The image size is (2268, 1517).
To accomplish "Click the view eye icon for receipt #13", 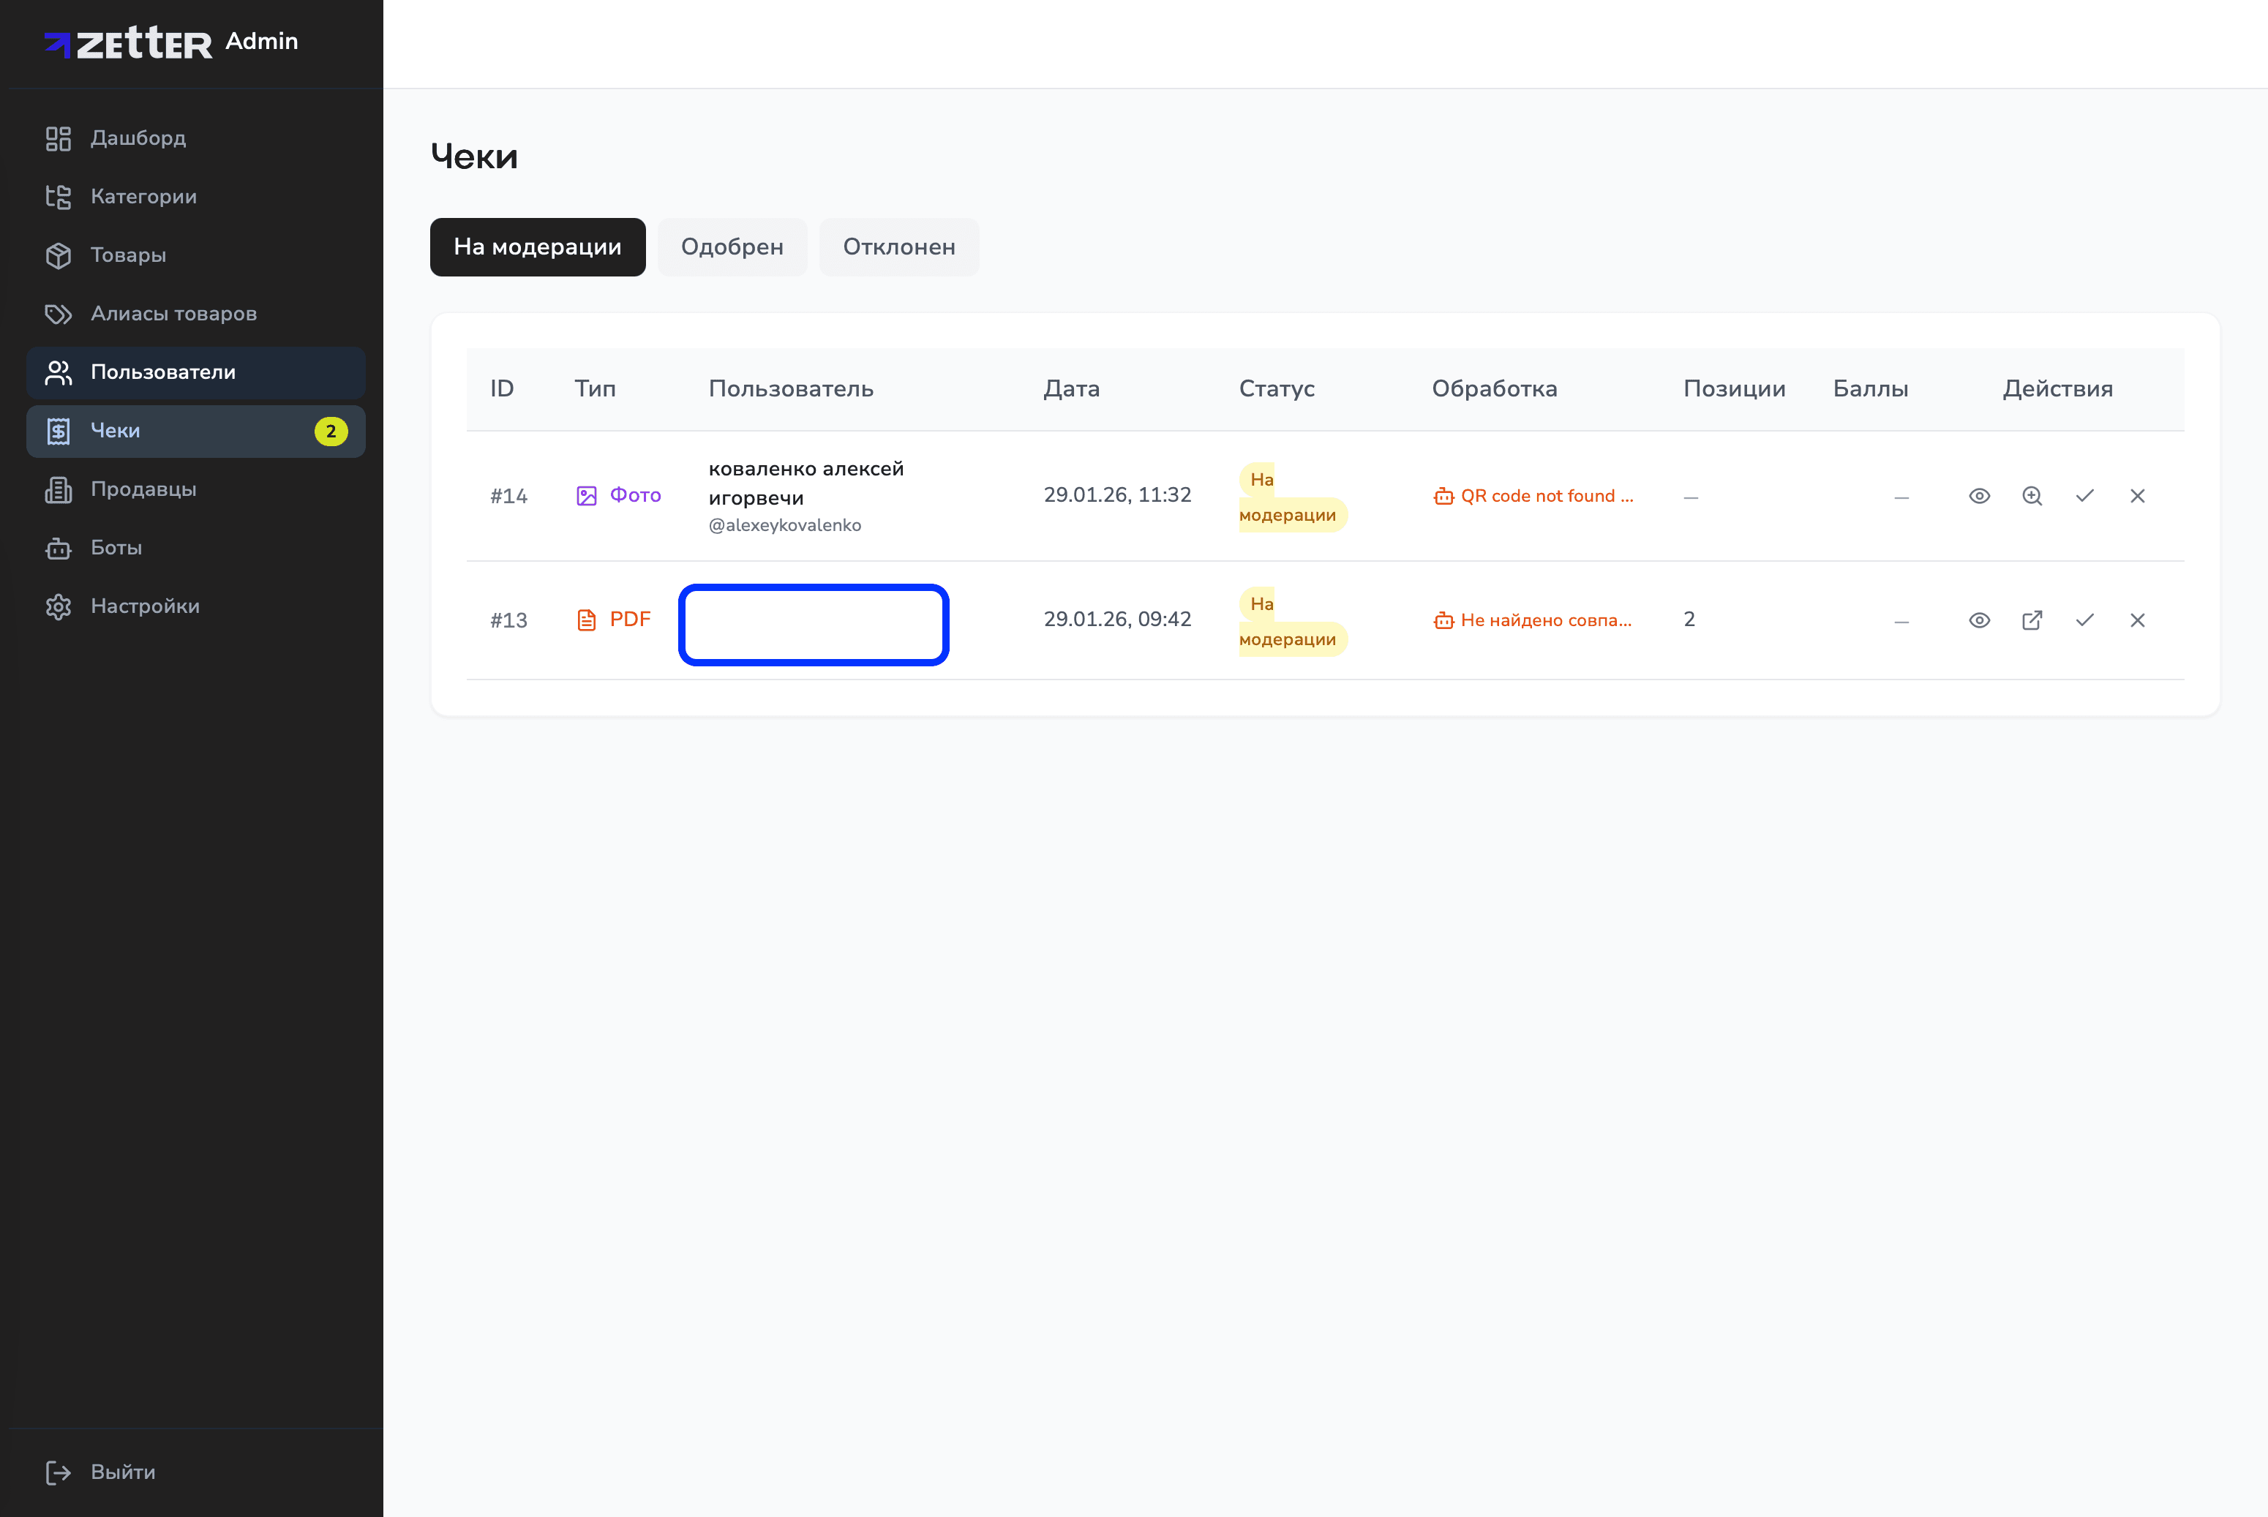I will (1979, 620).
